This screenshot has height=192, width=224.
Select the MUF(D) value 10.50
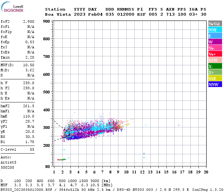coord(28,65)
